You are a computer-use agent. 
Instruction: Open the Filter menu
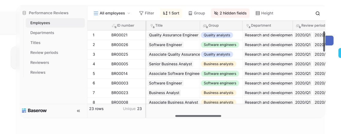(x=147, y=13)
